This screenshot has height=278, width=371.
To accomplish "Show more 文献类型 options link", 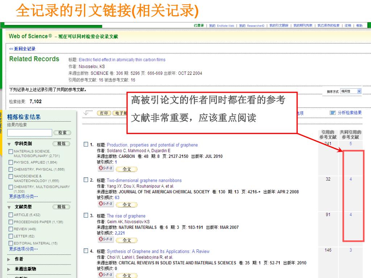I will tap(24, 249).
